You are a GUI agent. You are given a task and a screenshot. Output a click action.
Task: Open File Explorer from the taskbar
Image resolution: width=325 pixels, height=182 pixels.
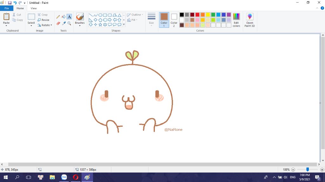click(52, 177)
